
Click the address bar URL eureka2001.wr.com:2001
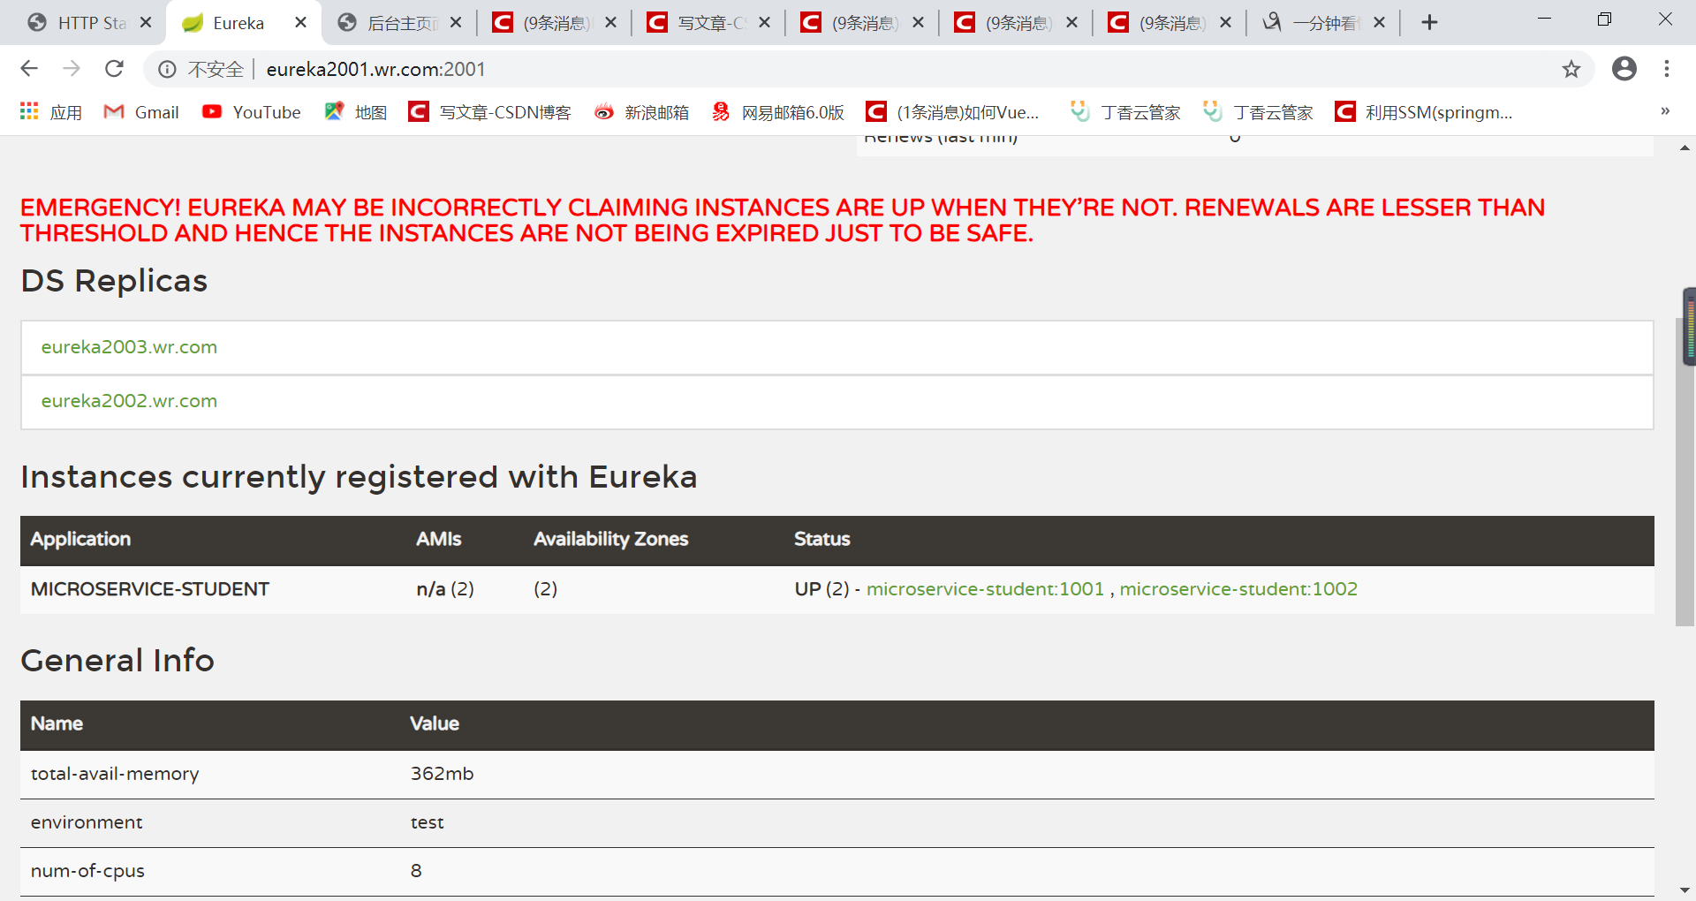click(x=375, y=69)
